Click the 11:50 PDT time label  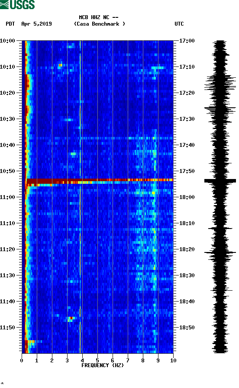pos(7,327)
